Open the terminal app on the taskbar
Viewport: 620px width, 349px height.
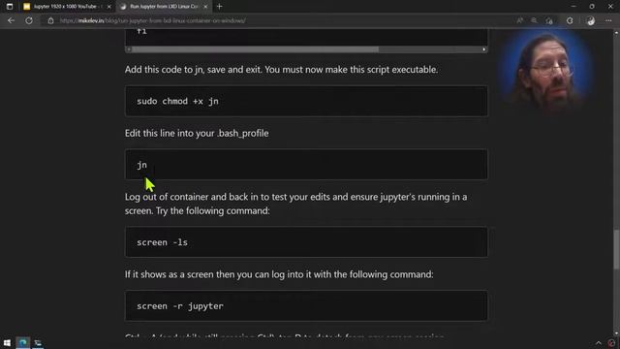coord(38,342)
